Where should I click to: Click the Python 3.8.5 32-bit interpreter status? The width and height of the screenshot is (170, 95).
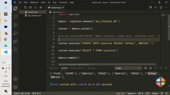click(22, 93)
